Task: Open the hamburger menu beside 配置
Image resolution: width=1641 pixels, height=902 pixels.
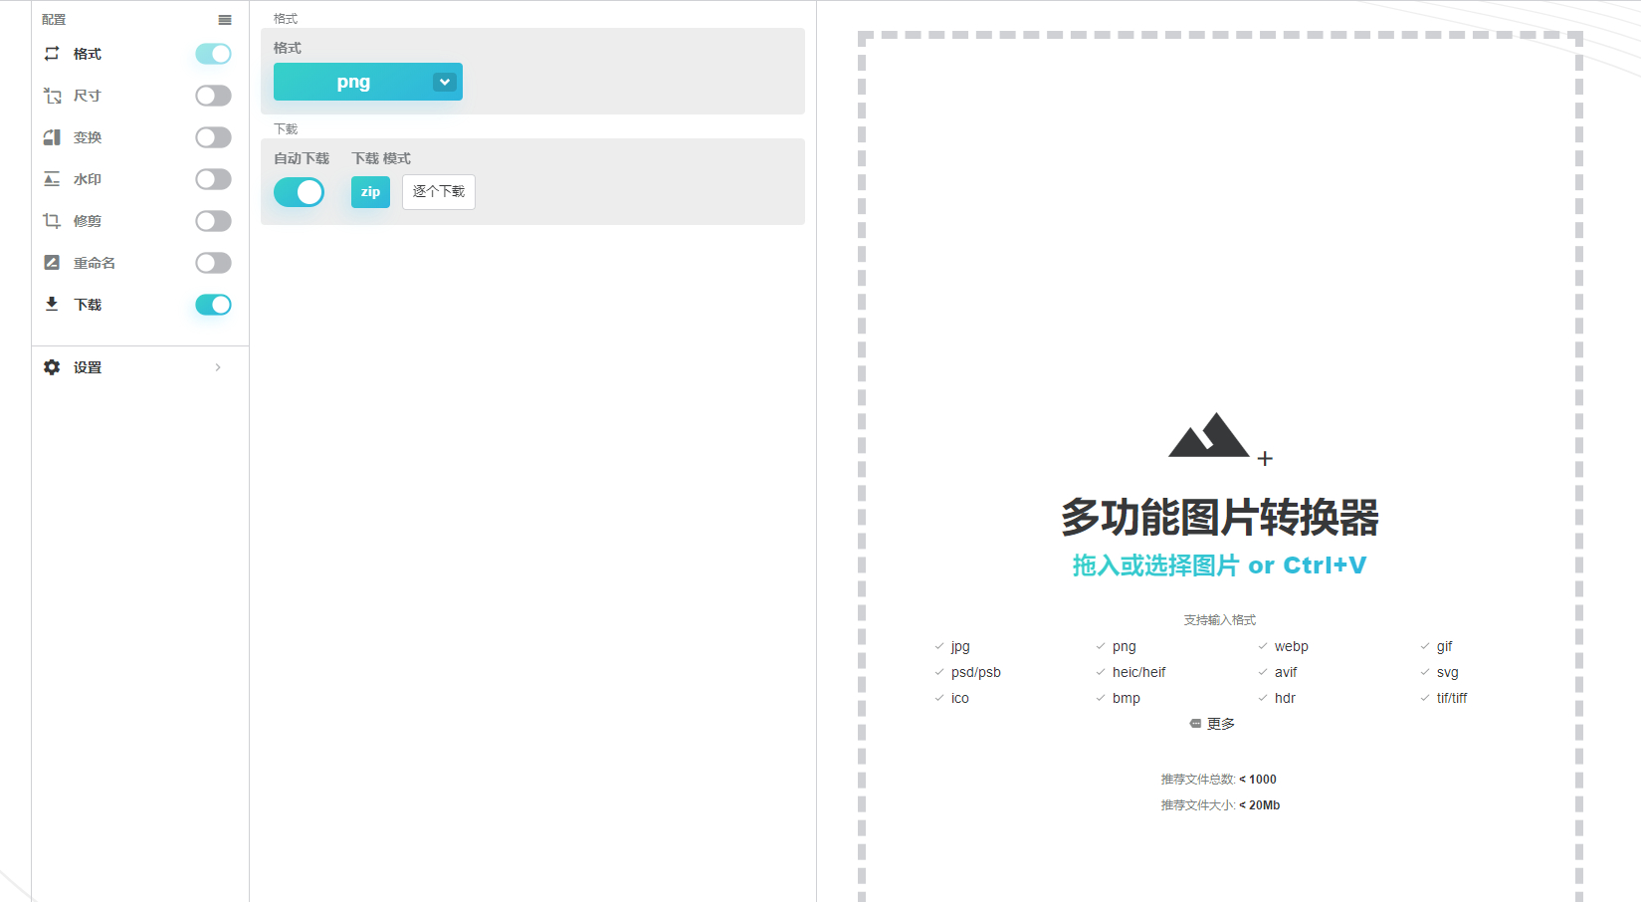Action: pyautogui.click(x=225, y=20)
